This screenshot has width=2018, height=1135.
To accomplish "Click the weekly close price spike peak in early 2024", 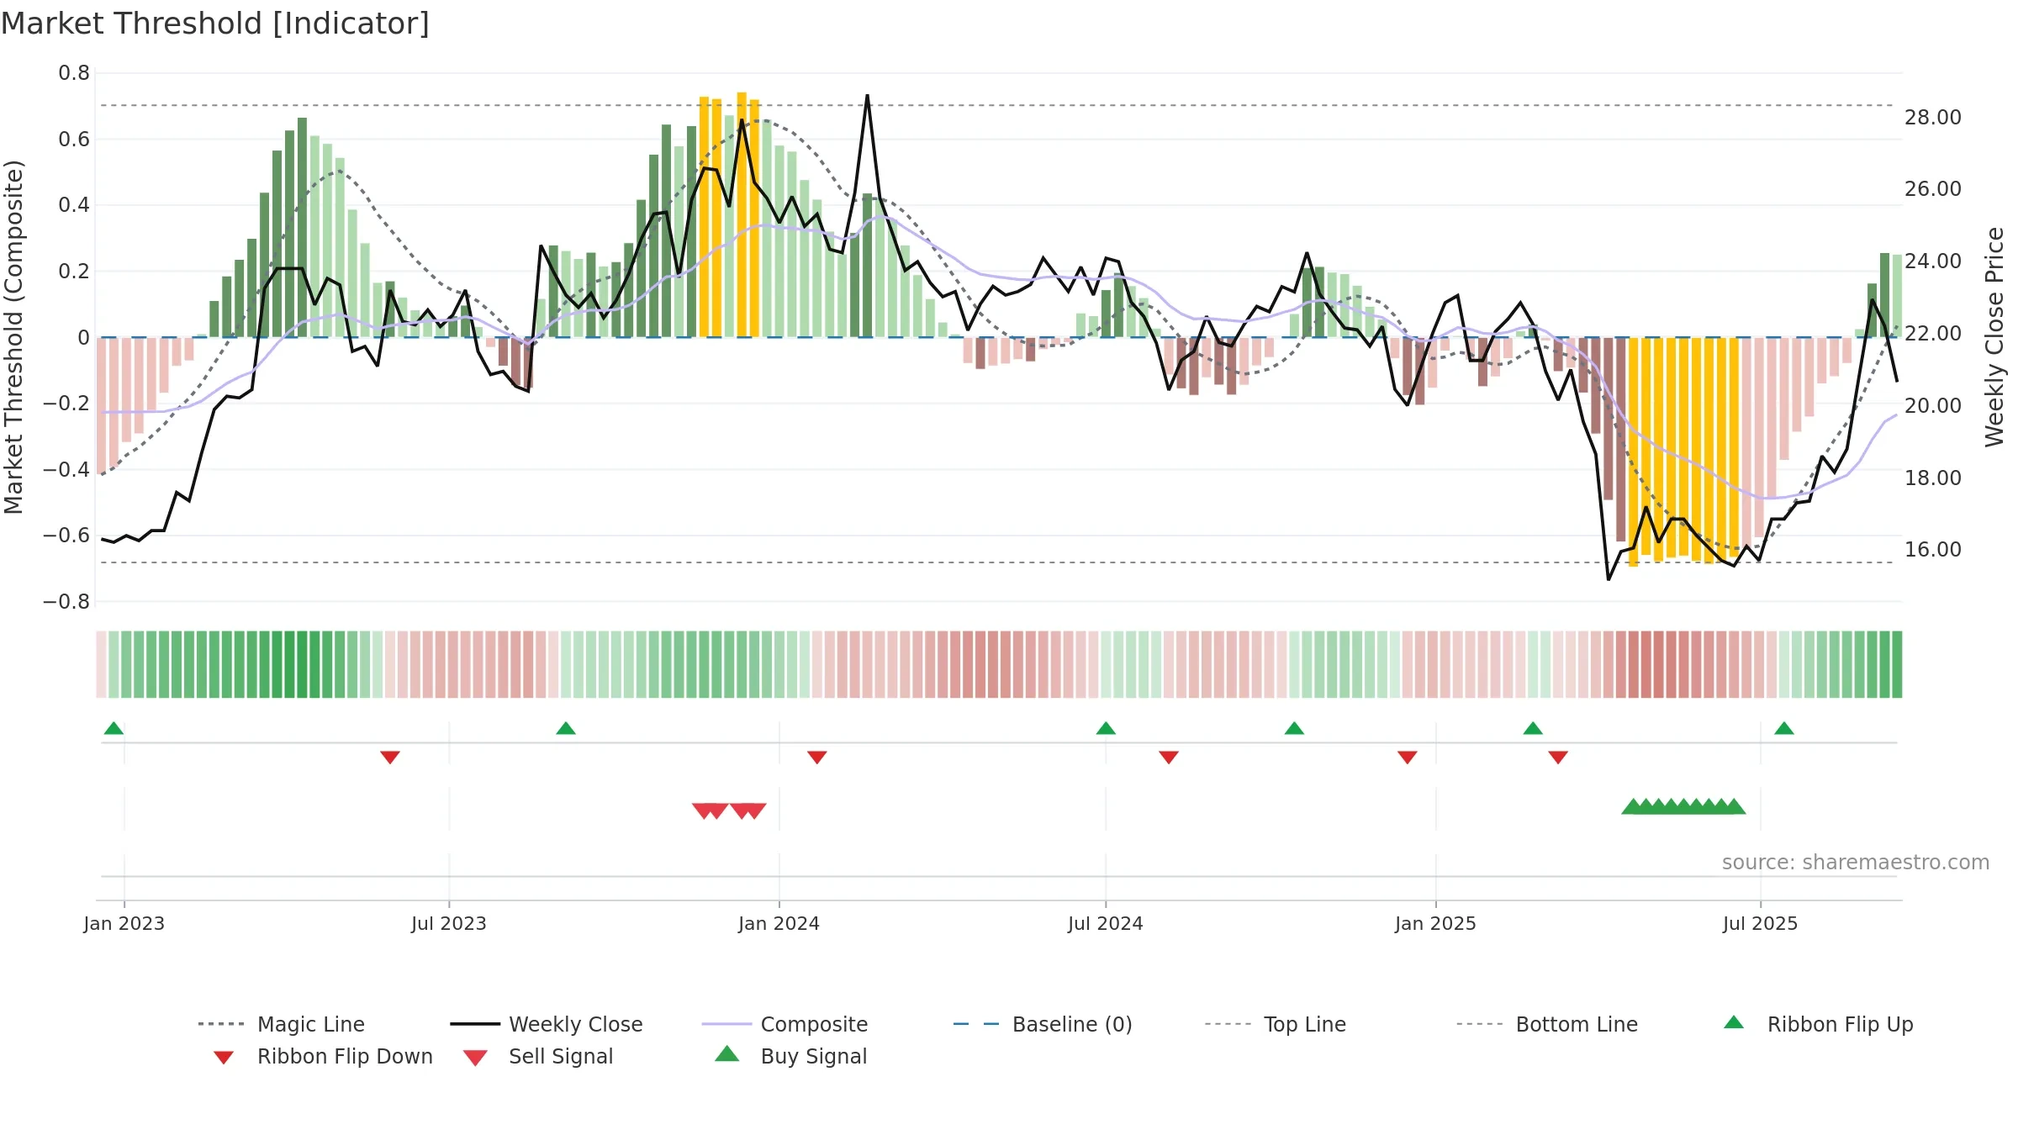I will 867,96.
